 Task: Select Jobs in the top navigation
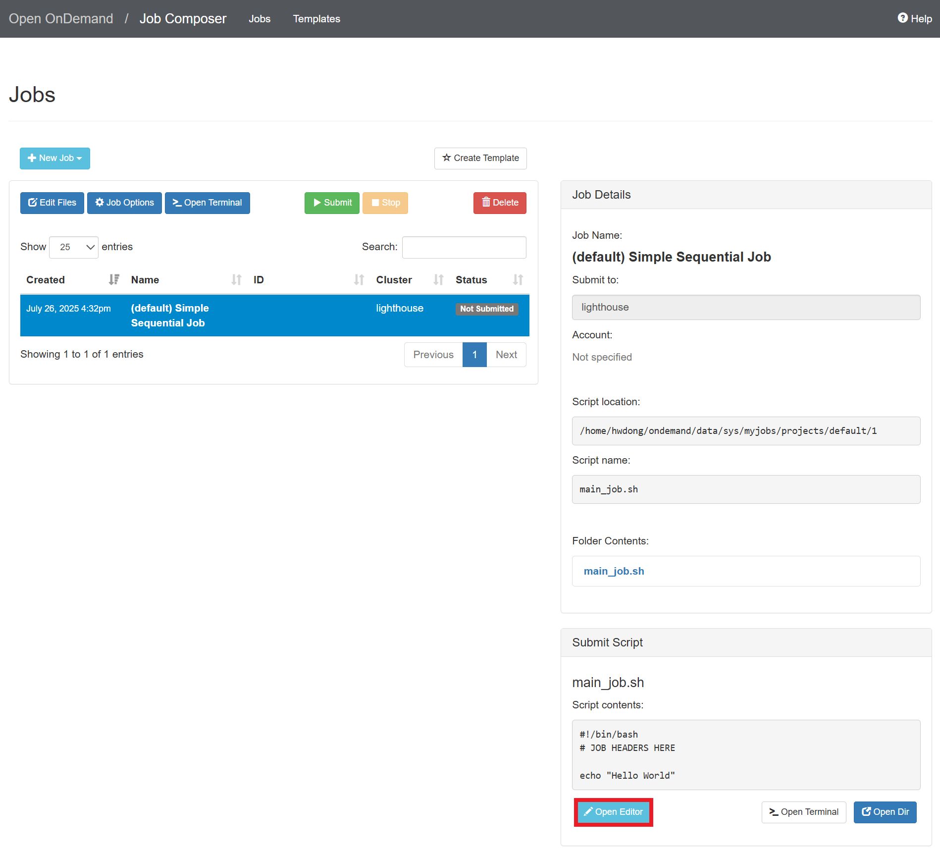[x=260, y=19]
